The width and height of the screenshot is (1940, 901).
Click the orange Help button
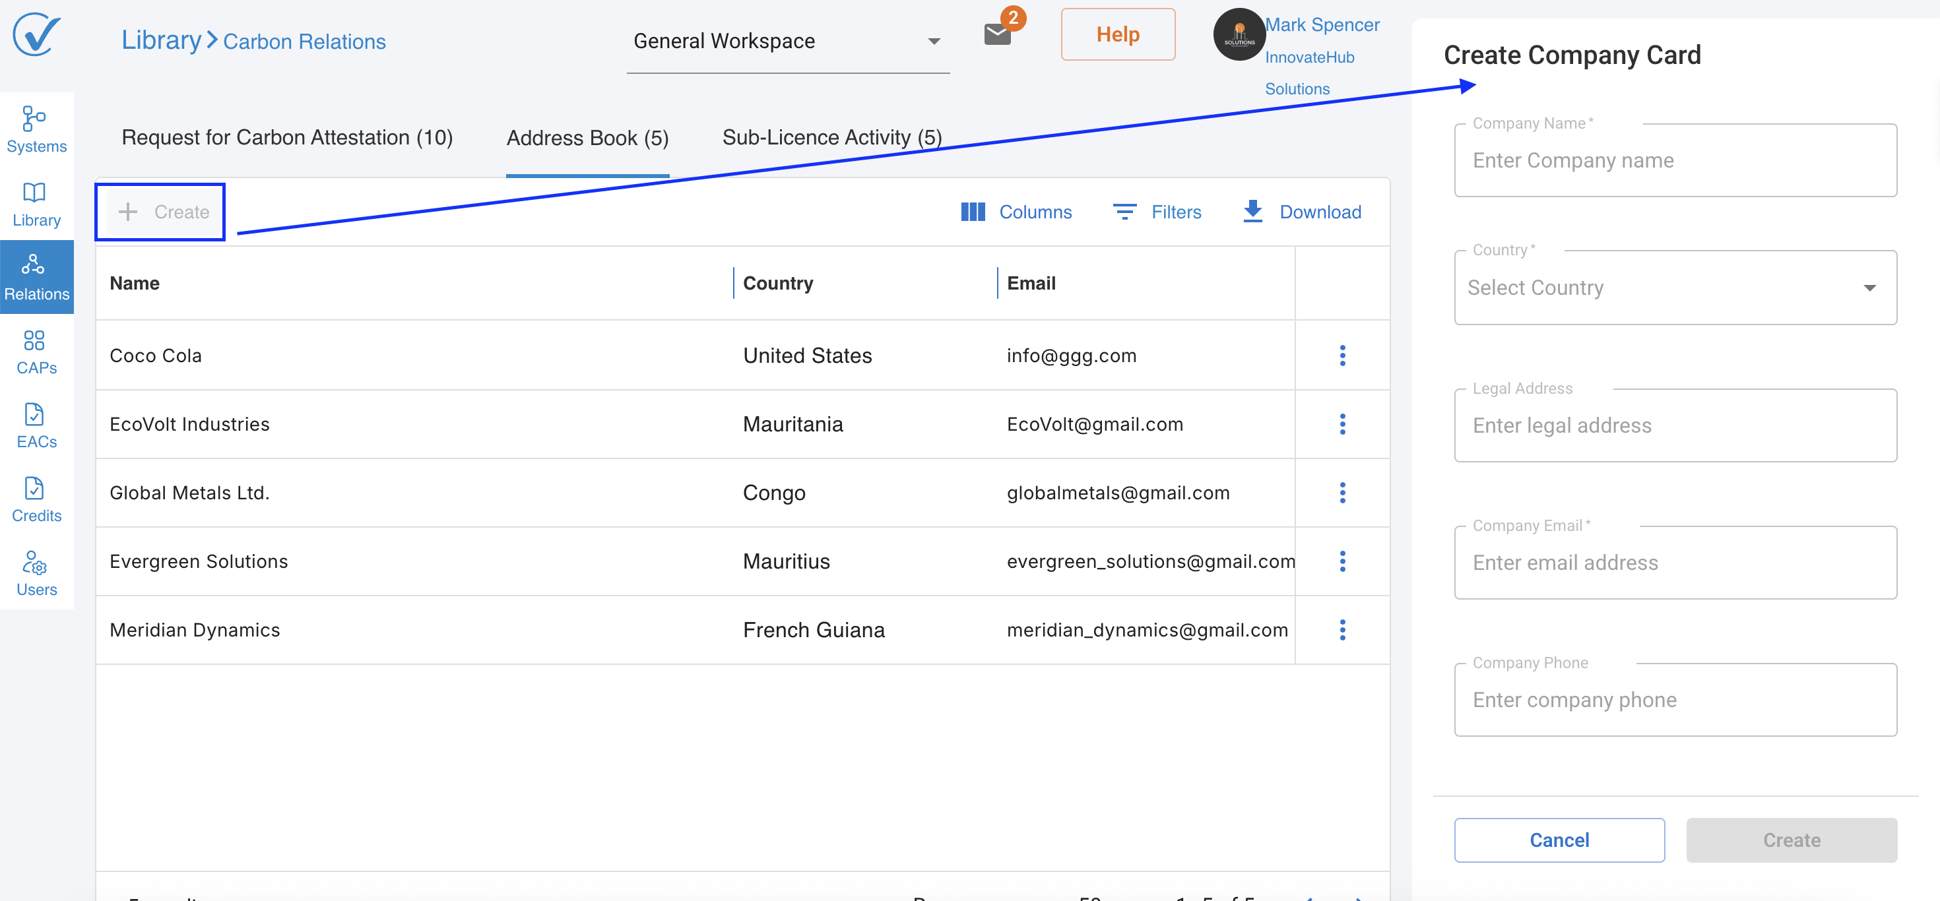coord(1118,34)
